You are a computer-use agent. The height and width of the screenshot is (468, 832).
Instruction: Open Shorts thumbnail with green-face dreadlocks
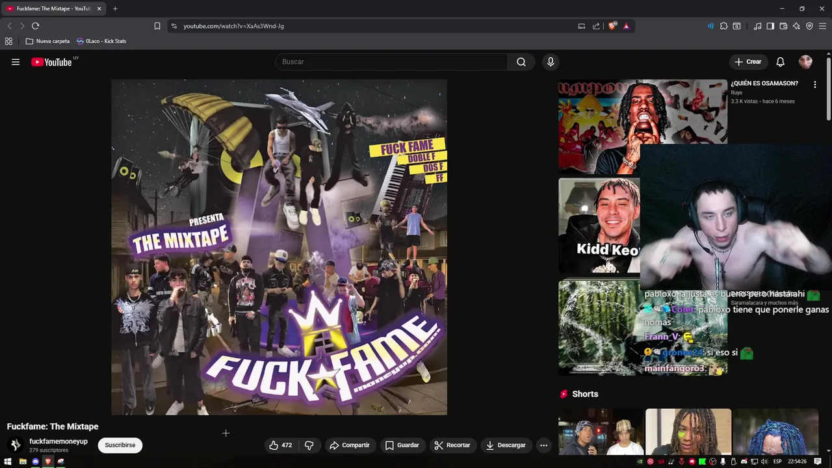688,432
